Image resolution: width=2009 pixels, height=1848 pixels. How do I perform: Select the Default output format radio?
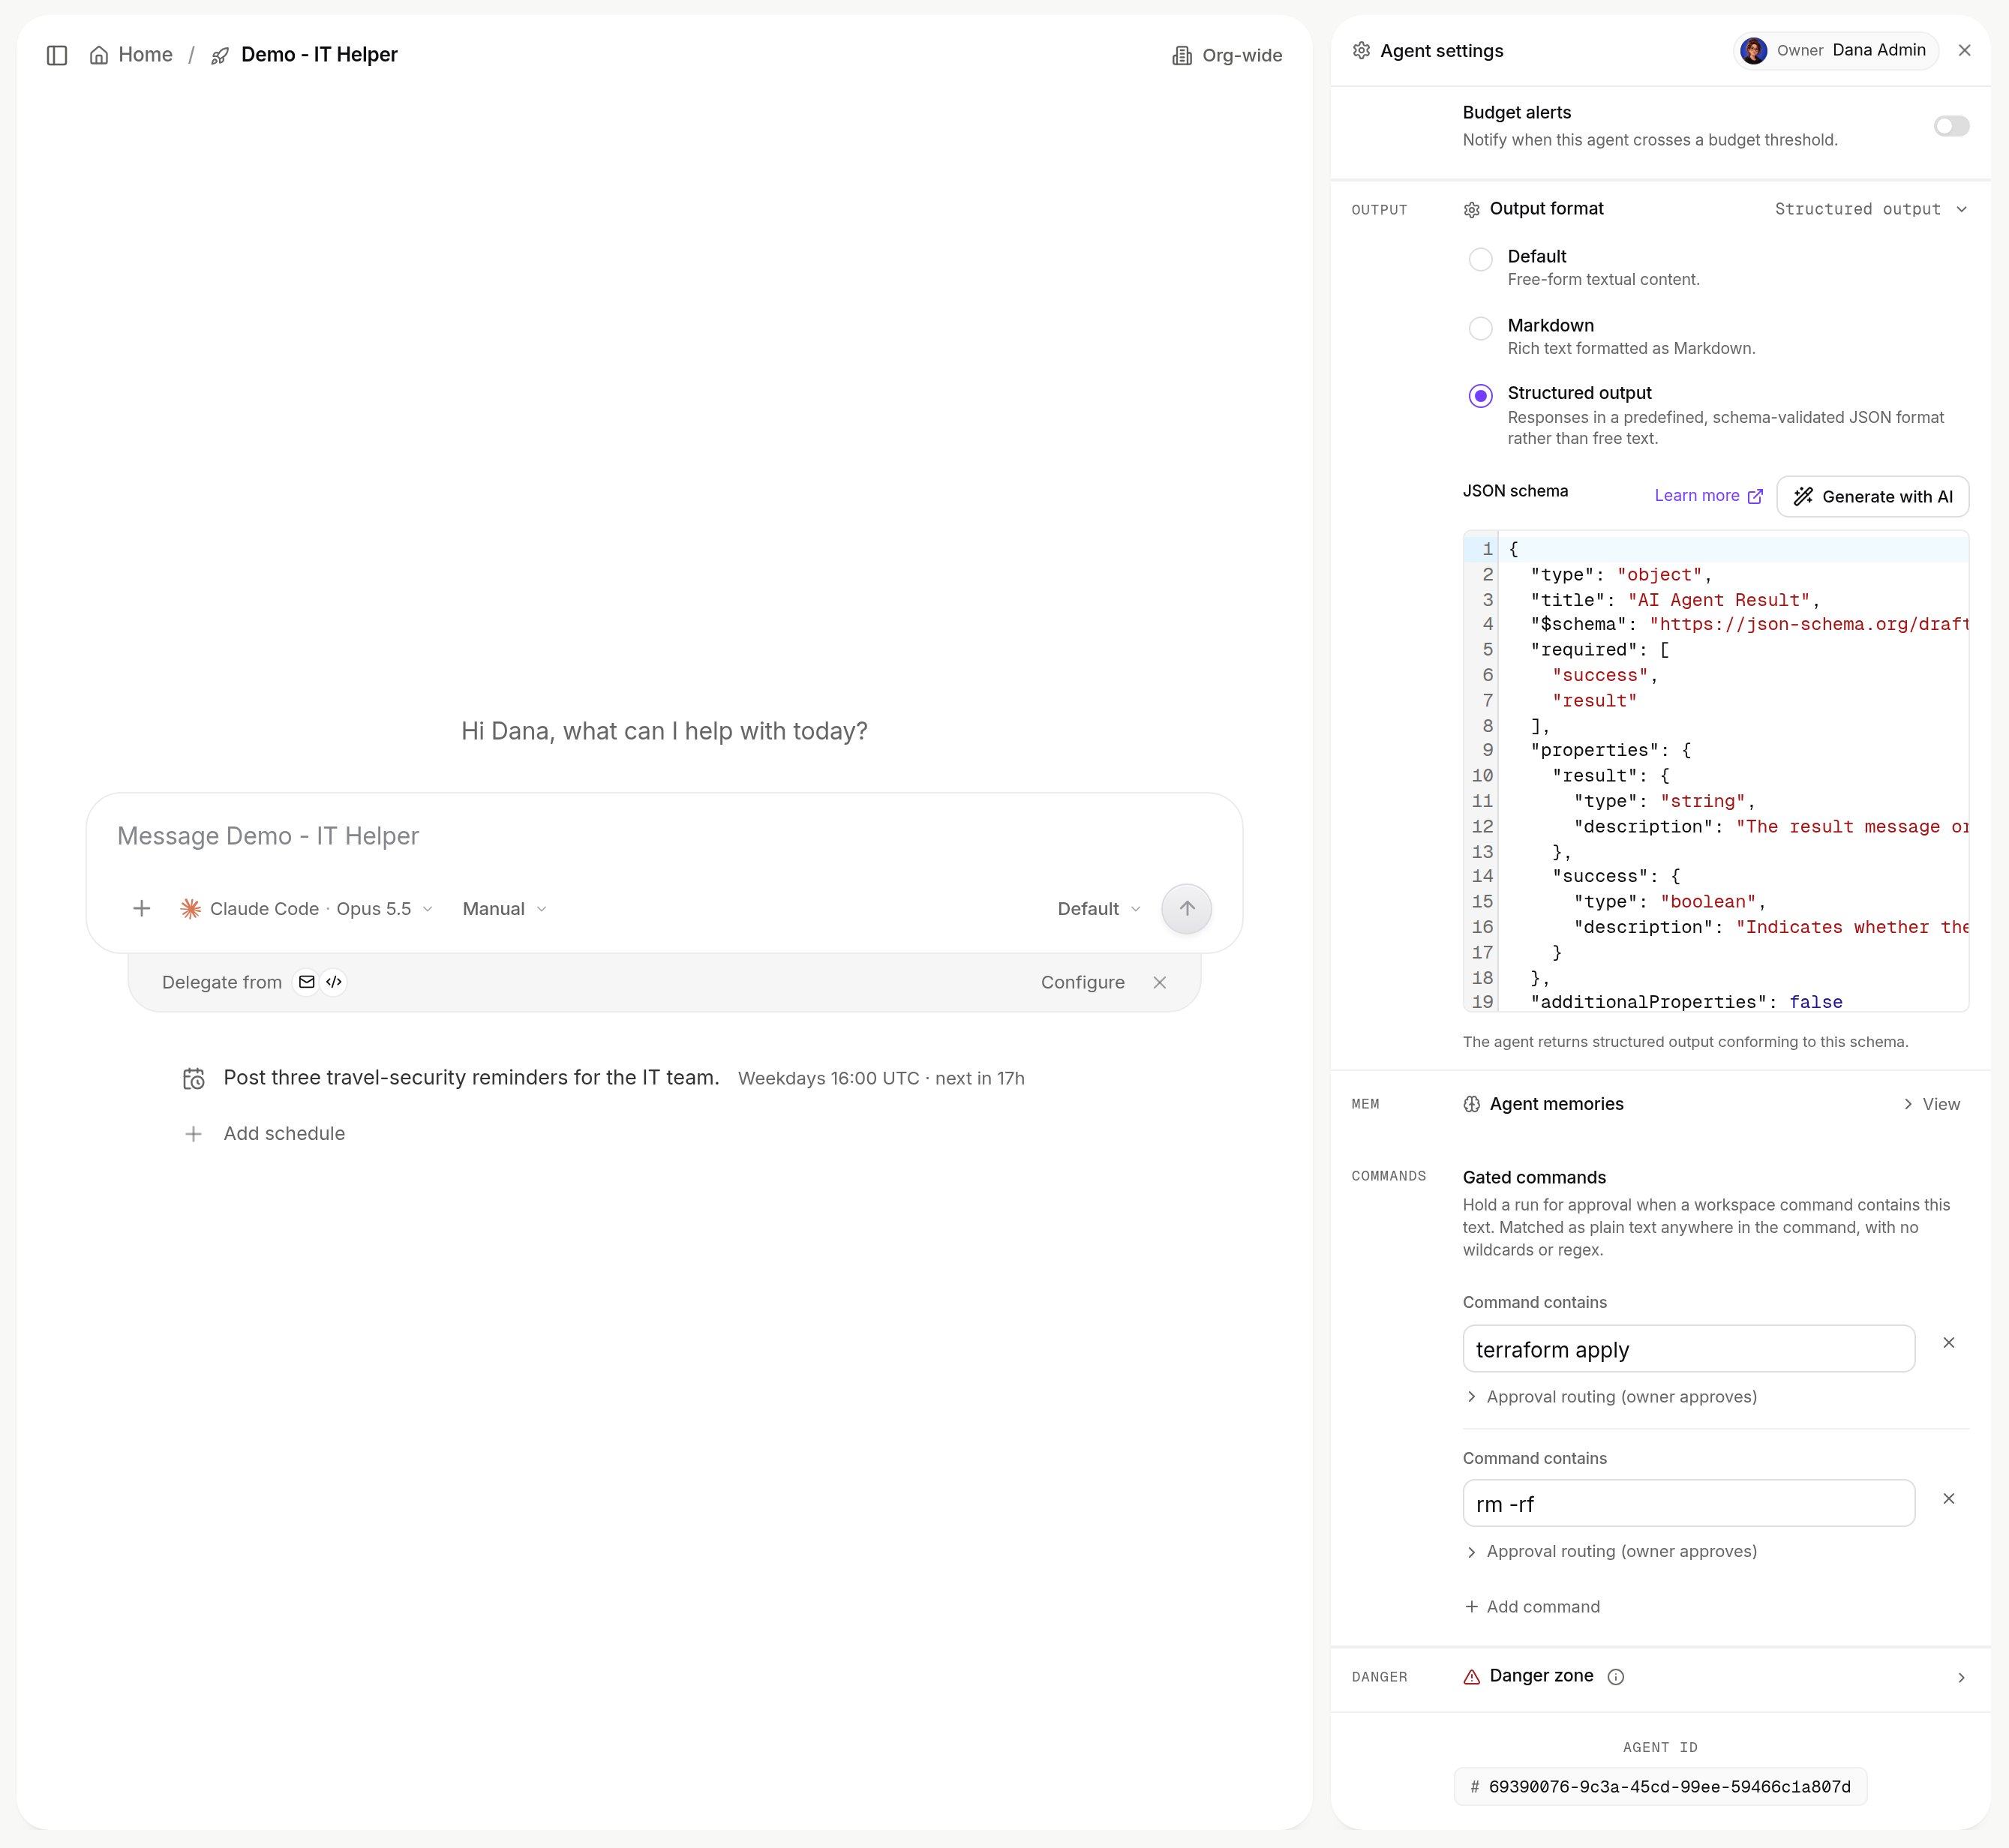click(x=1480, y=259)
